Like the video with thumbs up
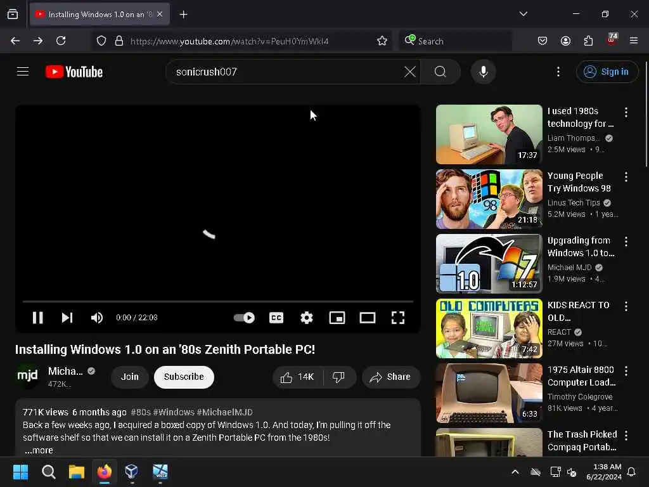Screen dimensions: 649x487 (x=297, y=377)
